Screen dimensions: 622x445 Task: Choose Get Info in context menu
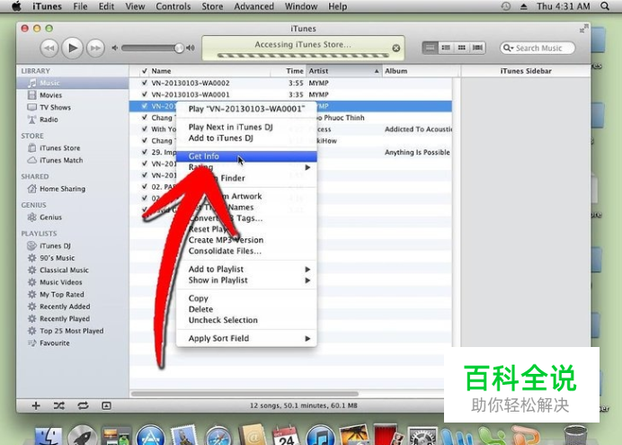pyautogui.click(x=246, y=156)
